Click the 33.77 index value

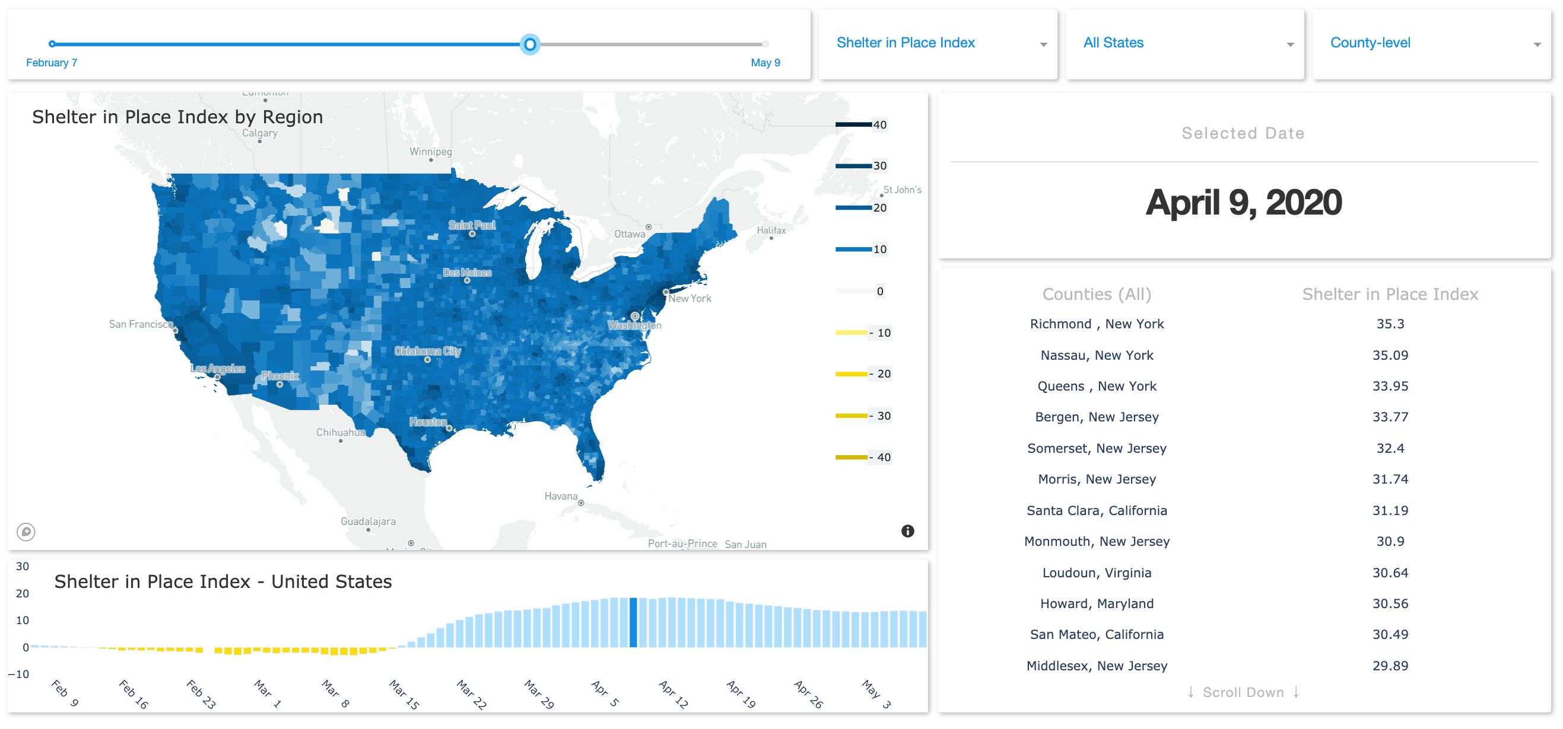coord(1390,417)
